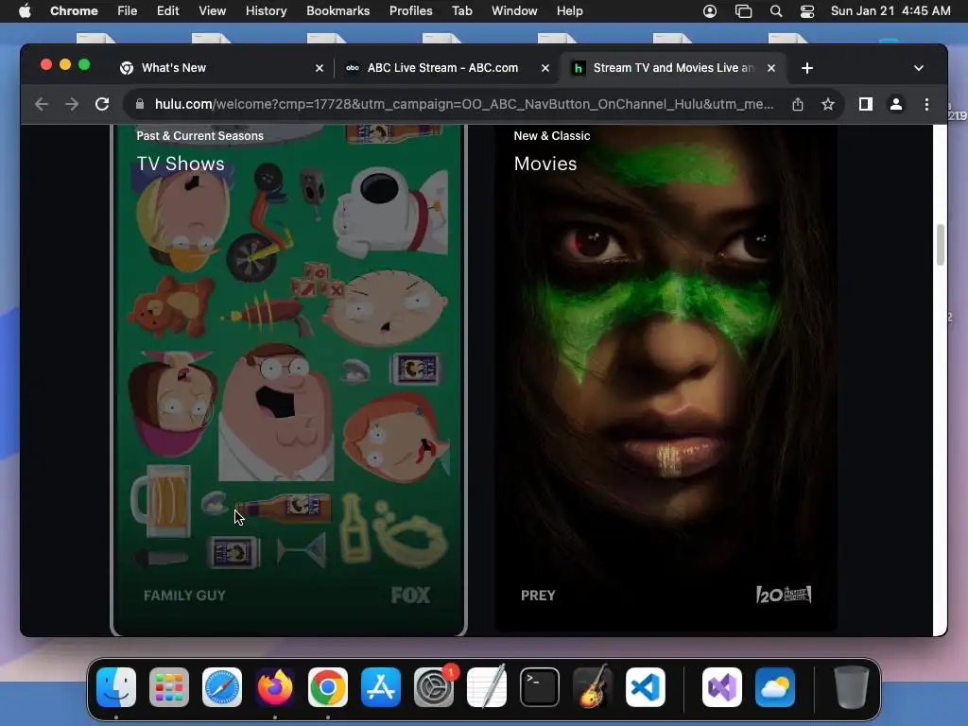Click the date and time in menu bar

pos(890,11)
